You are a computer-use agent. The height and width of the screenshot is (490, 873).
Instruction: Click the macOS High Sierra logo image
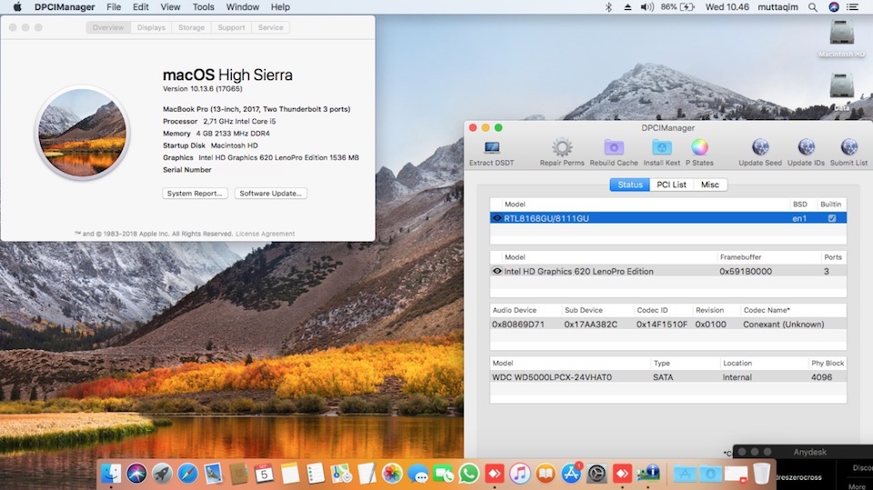(x=83, y=133)
